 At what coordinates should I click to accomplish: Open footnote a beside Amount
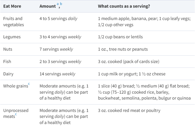(58, 4)
